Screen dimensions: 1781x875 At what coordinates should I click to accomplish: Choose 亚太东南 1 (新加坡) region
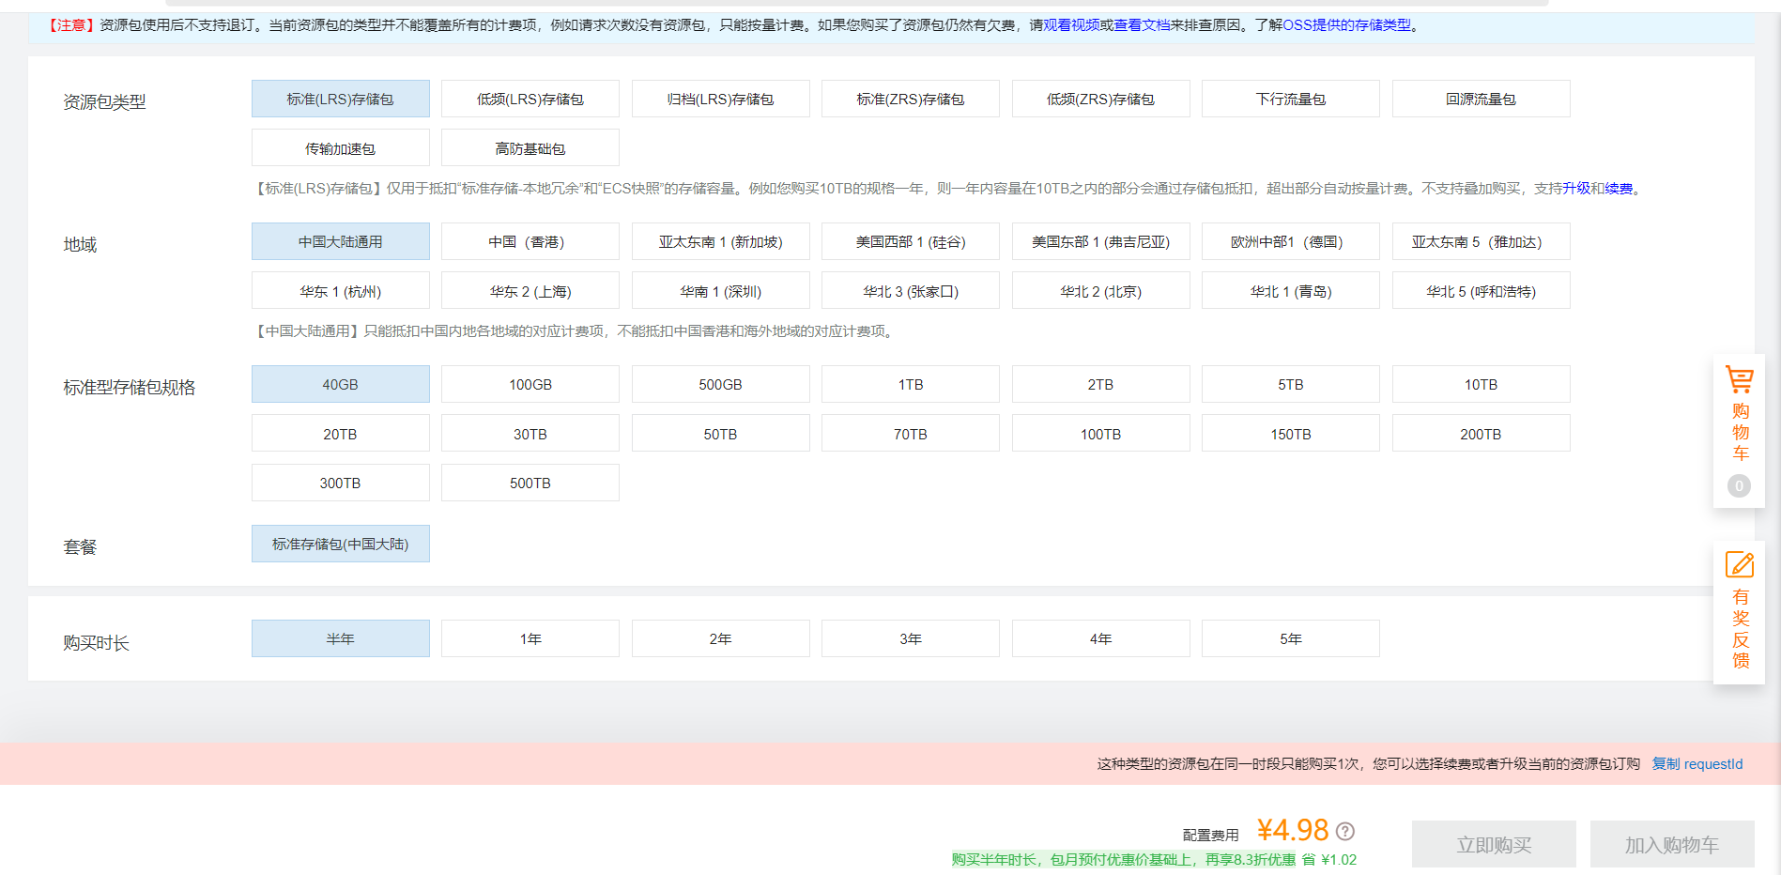coord(720,241)
